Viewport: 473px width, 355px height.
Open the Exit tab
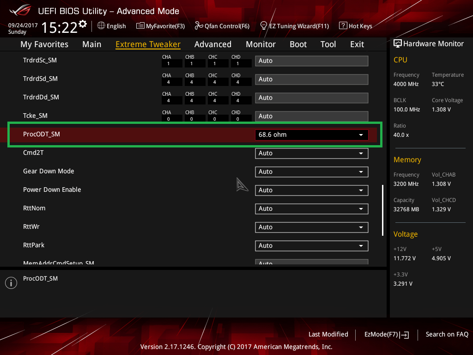(x=357, y=44)
